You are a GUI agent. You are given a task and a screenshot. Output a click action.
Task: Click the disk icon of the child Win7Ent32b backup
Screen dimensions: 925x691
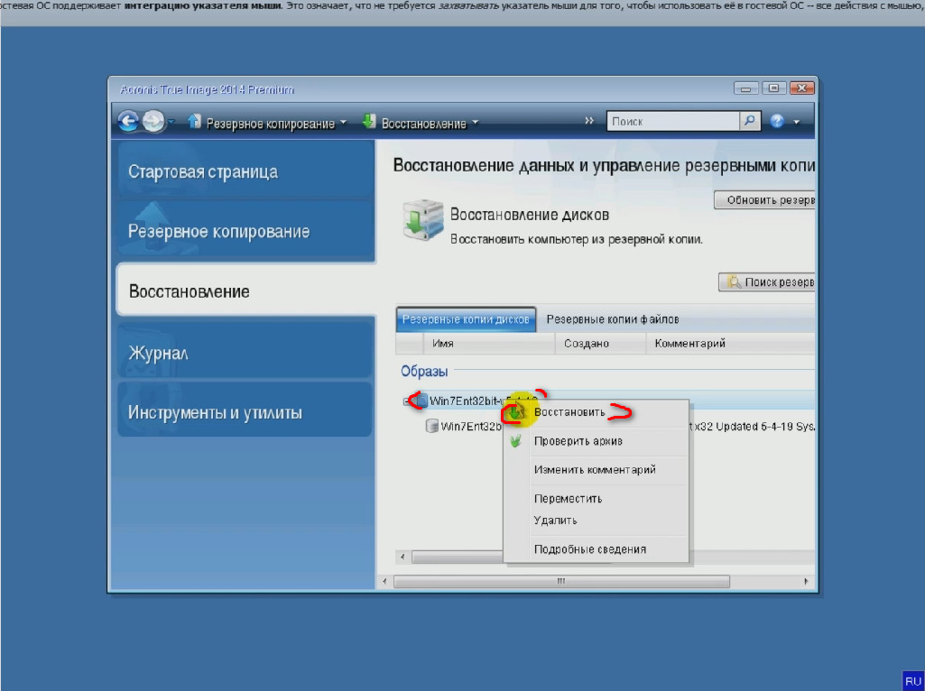tap(432, 427)
